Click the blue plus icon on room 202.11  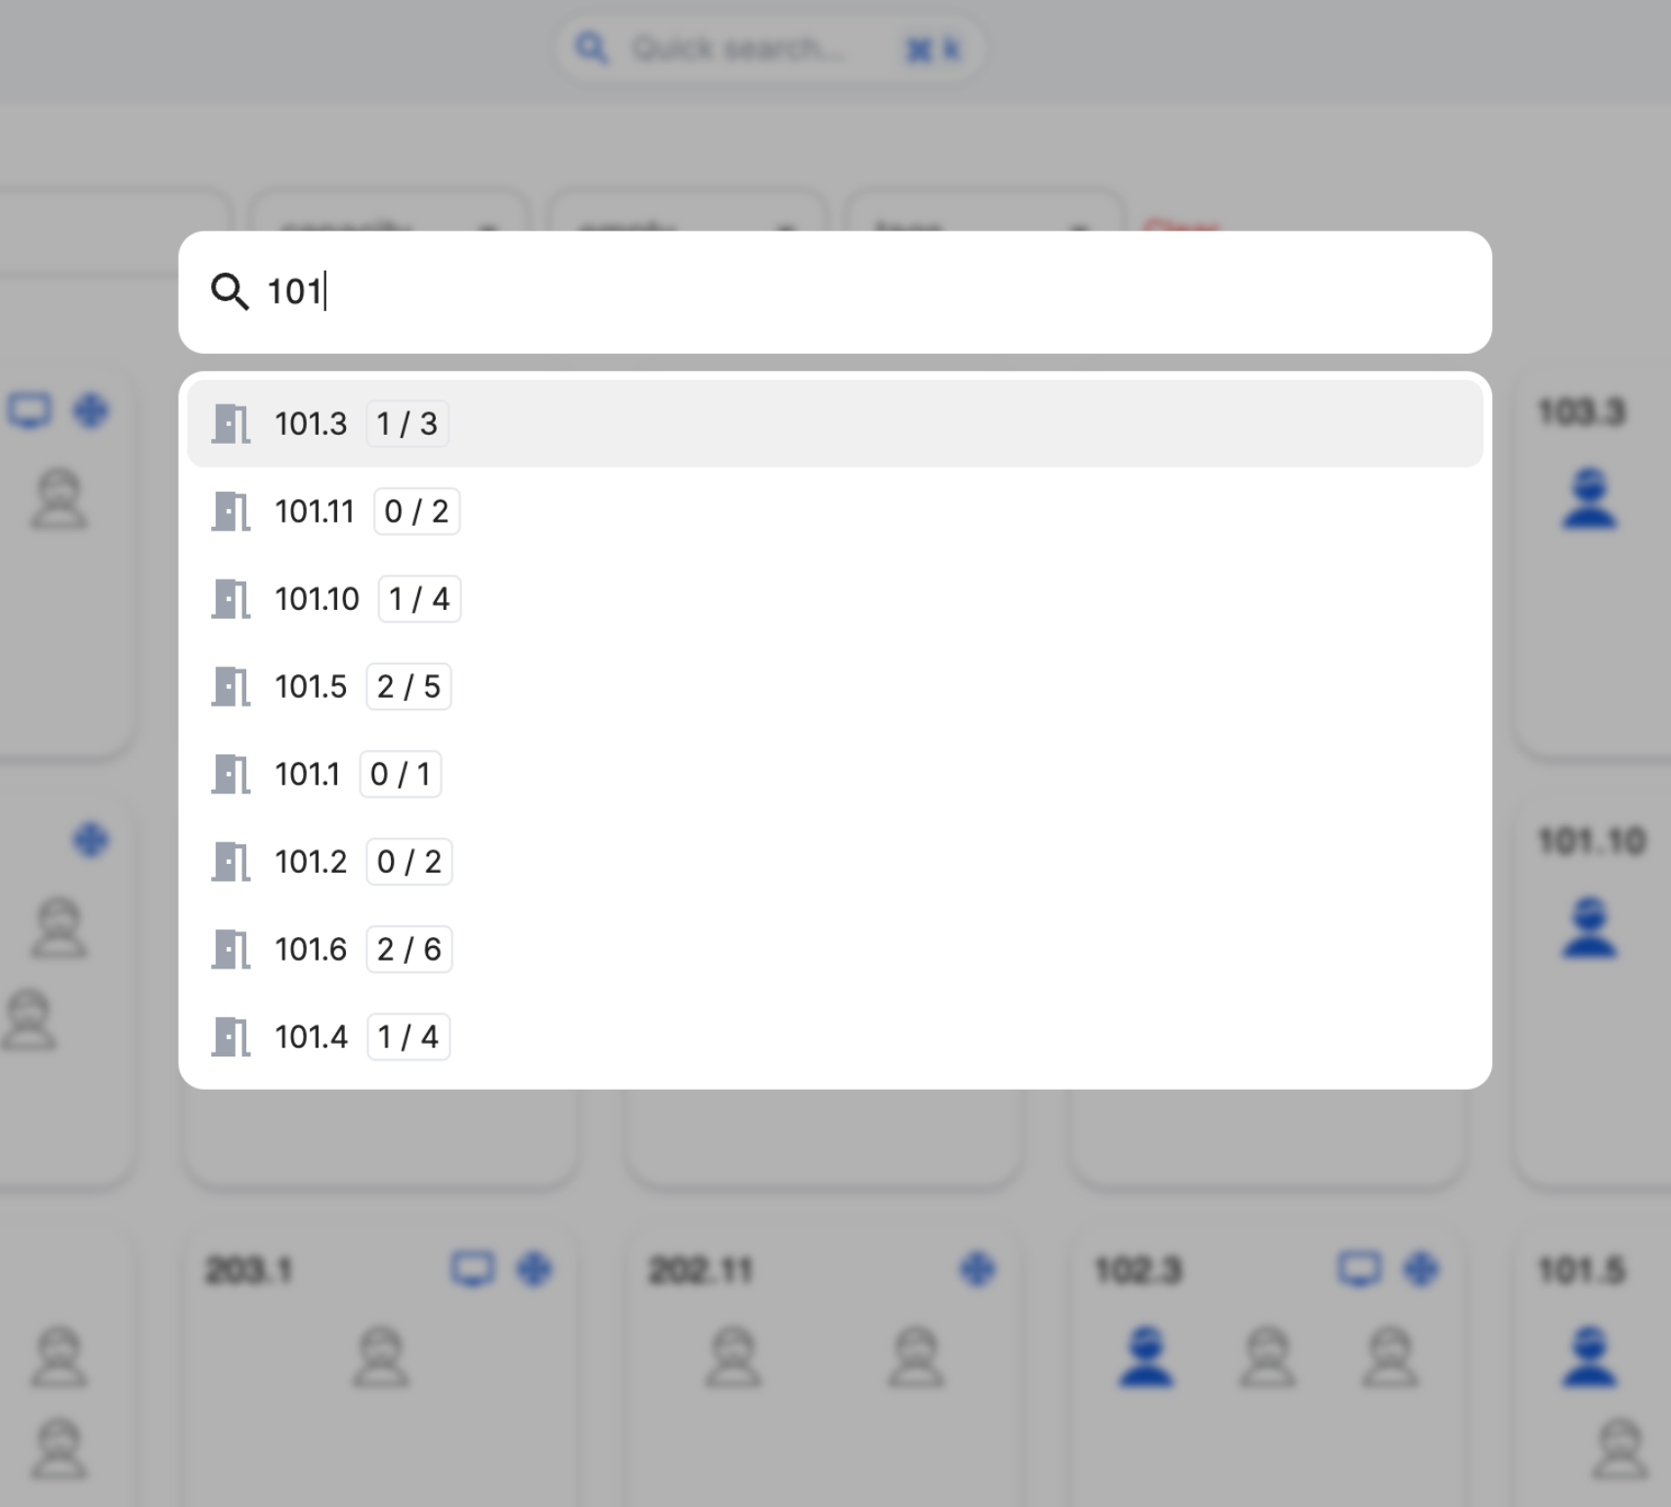click(x=976, y=1270)
